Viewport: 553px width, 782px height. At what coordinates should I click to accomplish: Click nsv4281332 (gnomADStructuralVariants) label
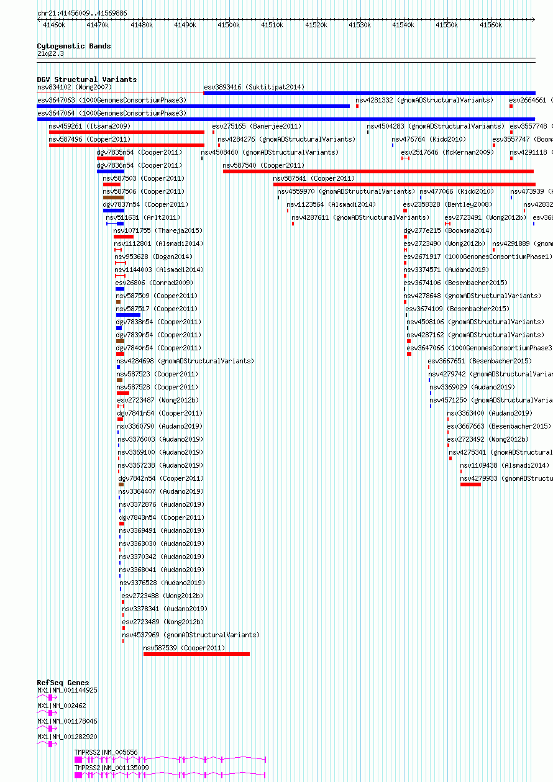pos(424,100)
